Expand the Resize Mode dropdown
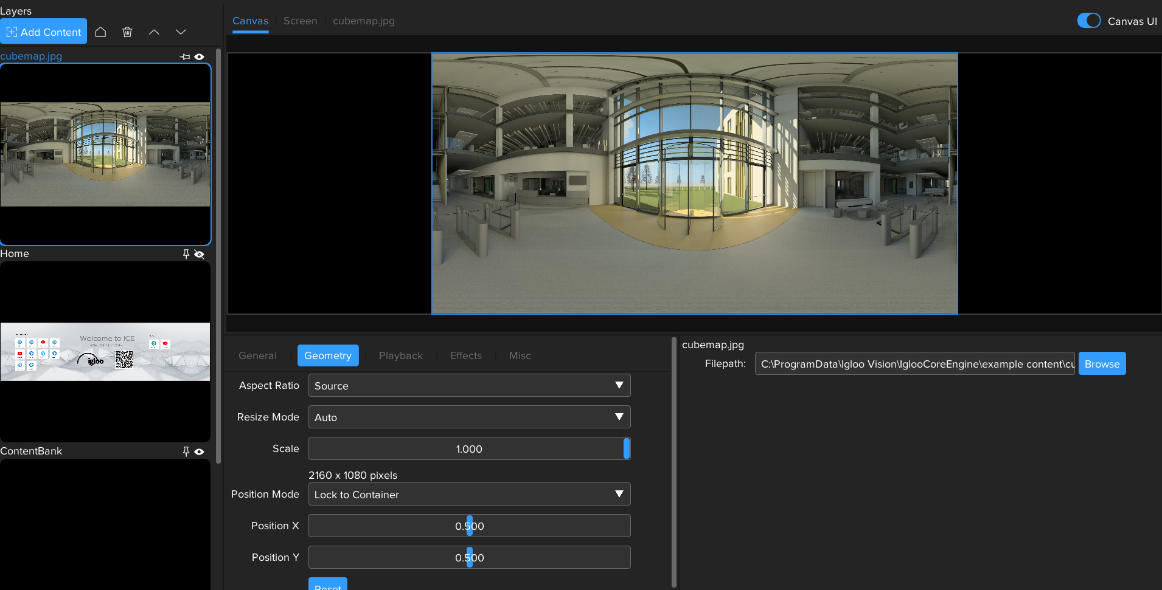The image size is (1162, 590). click(x=469, y=417)
